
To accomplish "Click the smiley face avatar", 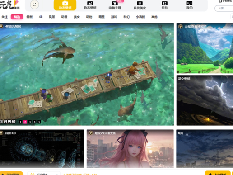I will pyautogui.click(x=34, y=5).
